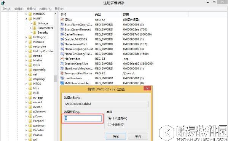Select the partmgr tree item

click(39, 126)
